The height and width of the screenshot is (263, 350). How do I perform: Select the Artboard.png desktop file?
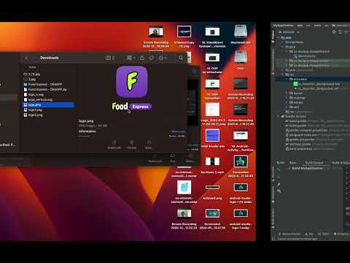click(212, 191)
